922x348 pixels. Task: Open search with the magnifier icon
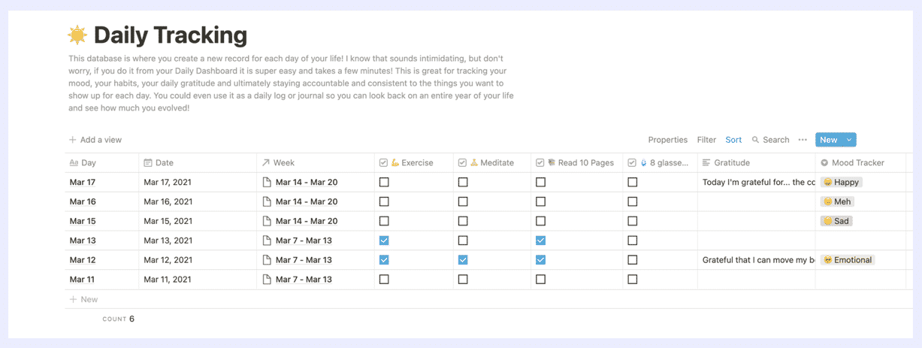click(x=756, y=140)
